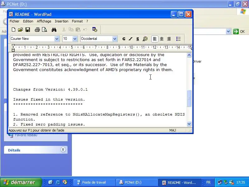Open the Fichier menu

pos(14,21)
